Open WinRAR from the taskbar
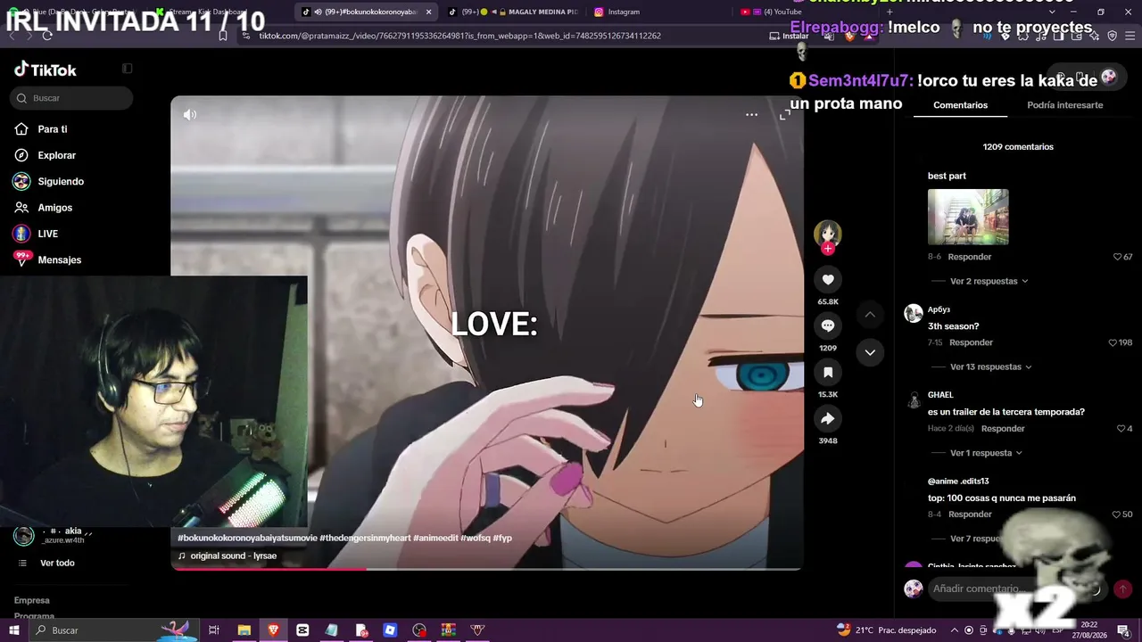Screen dimensions: 1142x642 click(449, 630)
